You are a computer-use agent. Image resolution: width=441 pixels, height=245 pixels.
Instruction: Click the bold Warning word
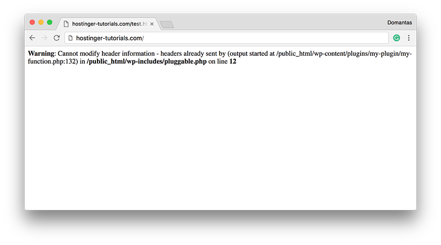[41, 53]
